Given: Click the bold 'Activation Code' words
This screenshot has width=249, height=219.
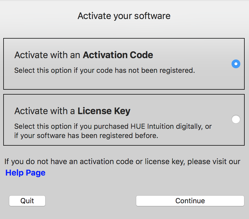Looking at the screenshot, I should [x=118, y=55].
